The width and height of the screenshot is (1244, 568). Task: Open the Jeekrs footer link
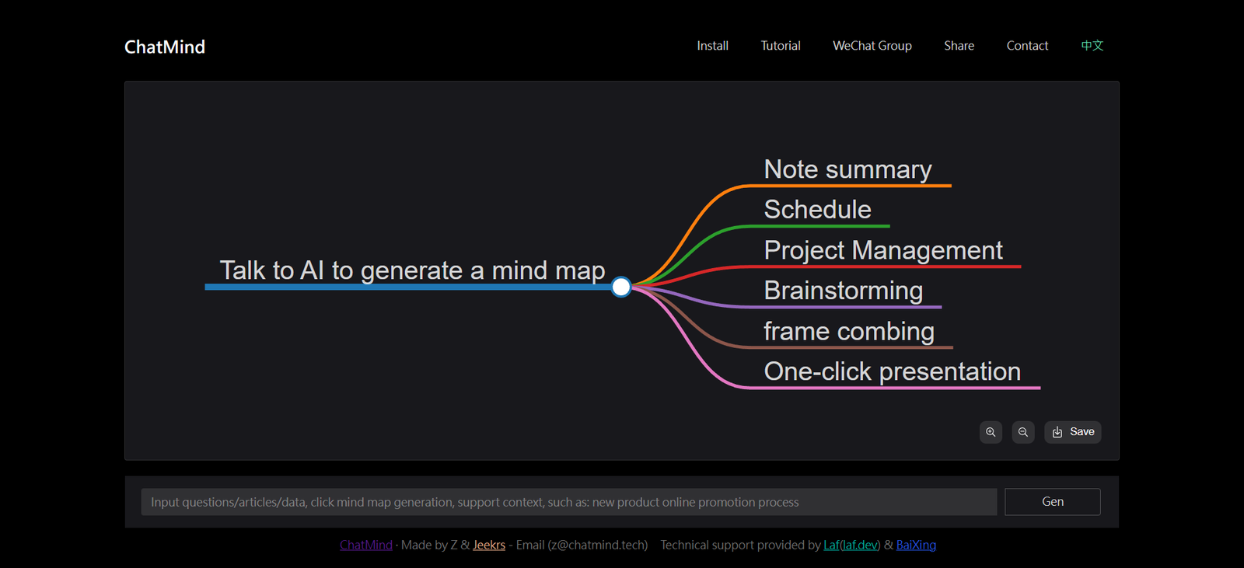489,545
